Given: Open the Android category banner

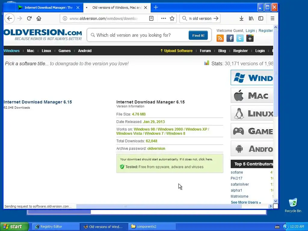Looking at the screenshot, I should click(252, 149).
